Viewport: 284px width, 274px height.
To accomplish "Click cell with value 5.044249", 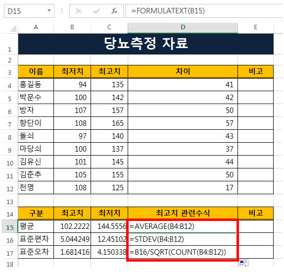I will pos(72,239).
